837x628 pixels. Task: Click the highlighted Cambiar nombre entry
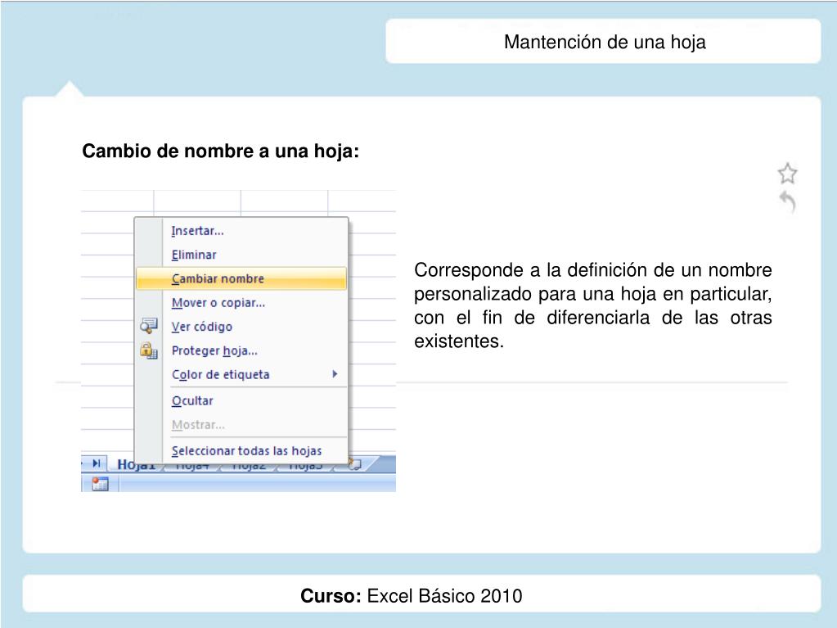tap(241, 278)
